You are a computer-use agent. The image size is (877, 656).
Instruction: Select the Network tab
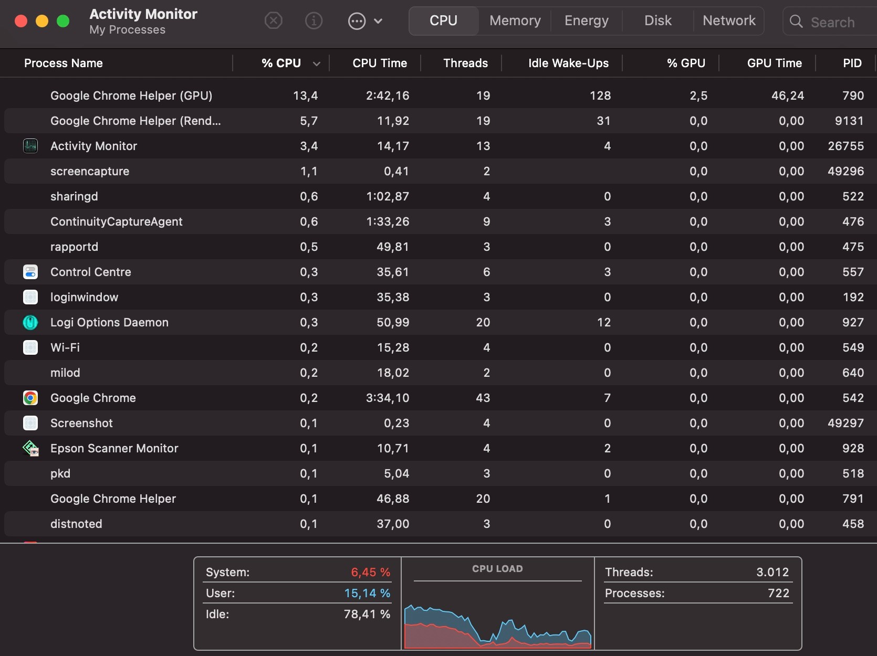[729, 21]
